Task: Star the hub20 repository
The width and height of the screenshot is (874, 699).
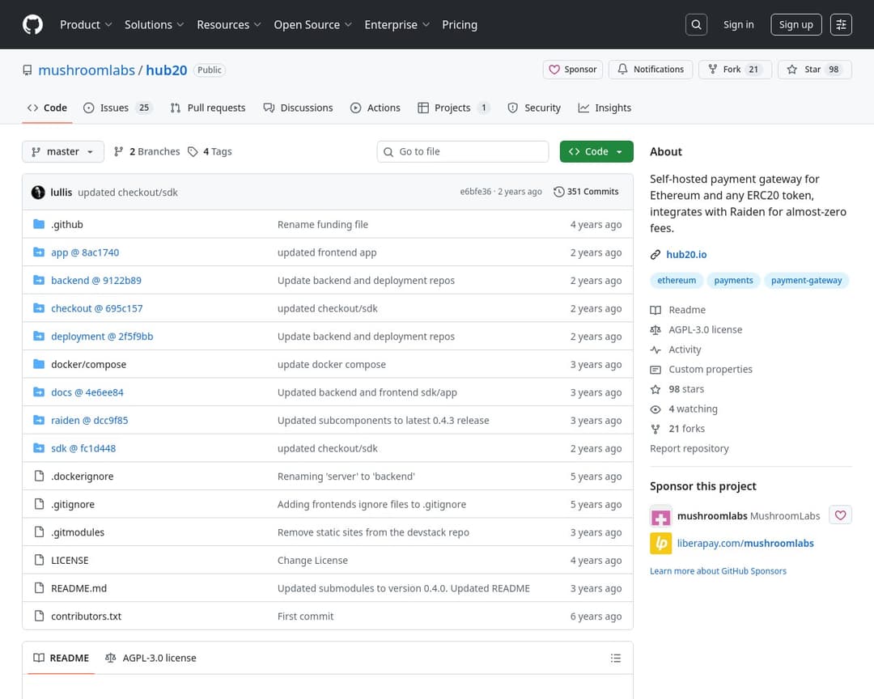Action: pos(814,70)
